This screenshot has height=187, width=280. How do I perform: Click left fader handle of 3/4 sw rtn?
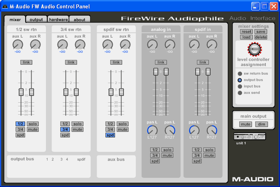coord(66,92)
